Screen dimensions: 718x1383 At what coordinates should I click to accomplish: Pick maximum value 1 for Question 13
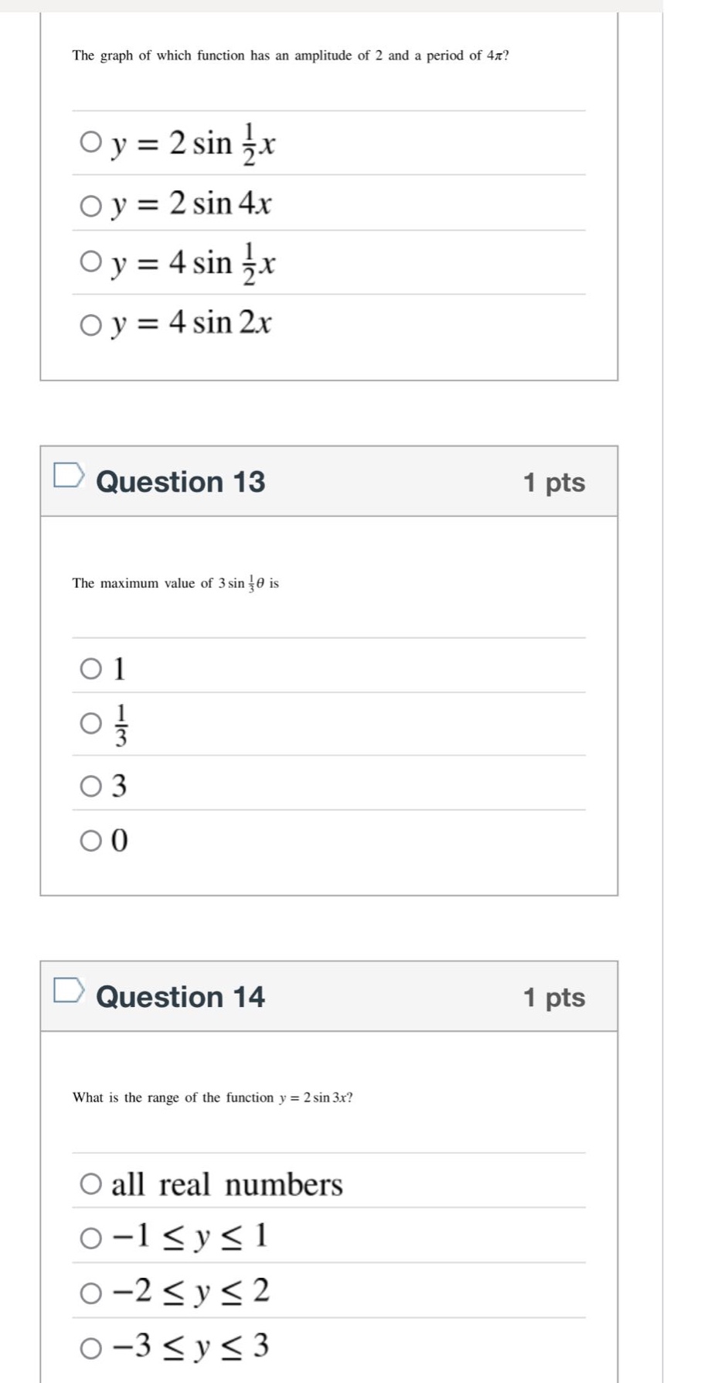[x=90, y=668]
